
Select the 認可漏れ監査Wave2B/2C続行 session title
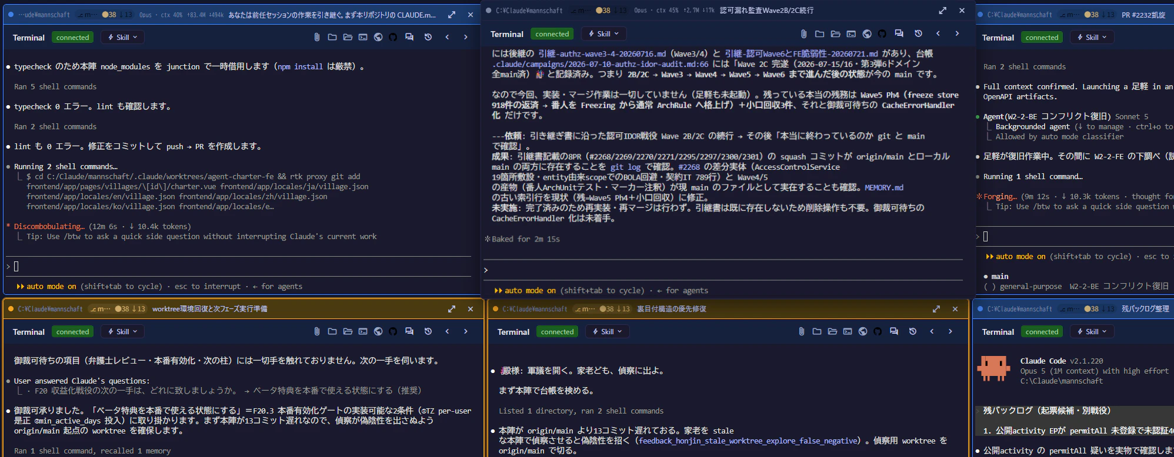coord(767,11)
